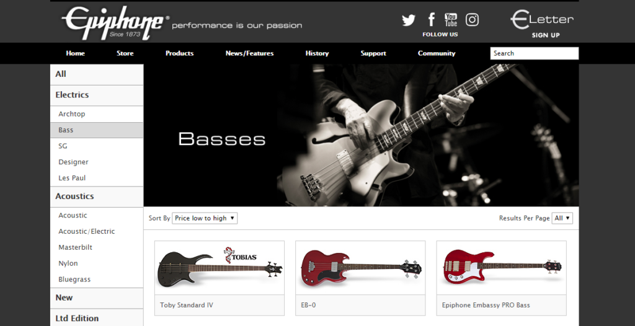Click the Epiphone logo in header
Image resolution: width=635 pixels, height=326 pixels.
tap(115, 23)
